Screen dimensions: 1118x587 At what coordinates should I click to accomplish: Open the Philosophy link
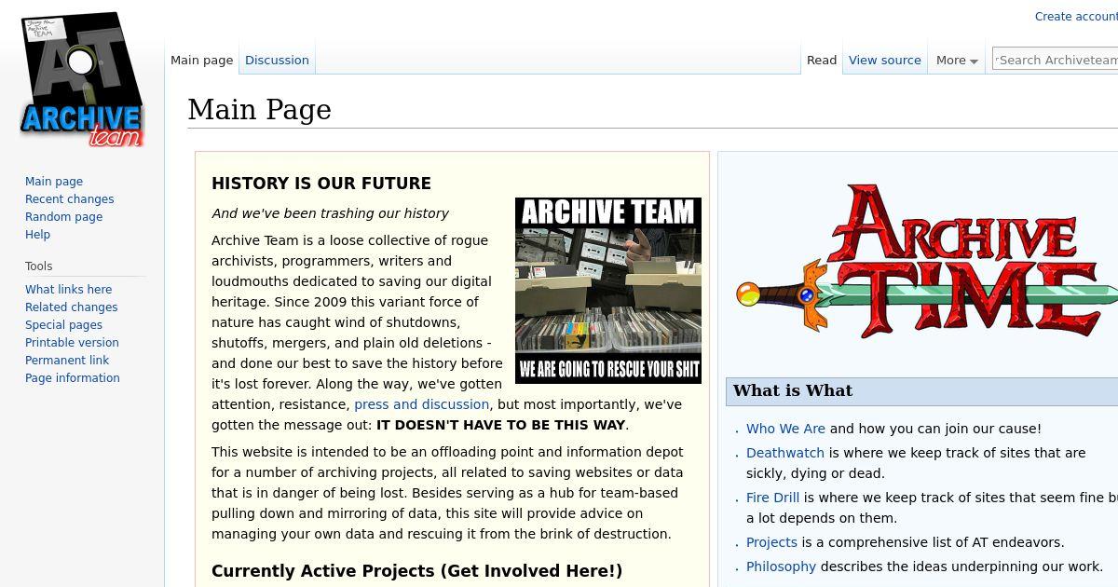pos(781,567)
